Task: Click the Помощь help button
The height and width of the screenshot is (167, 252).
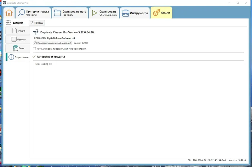Action: click(x=37, y=23)
